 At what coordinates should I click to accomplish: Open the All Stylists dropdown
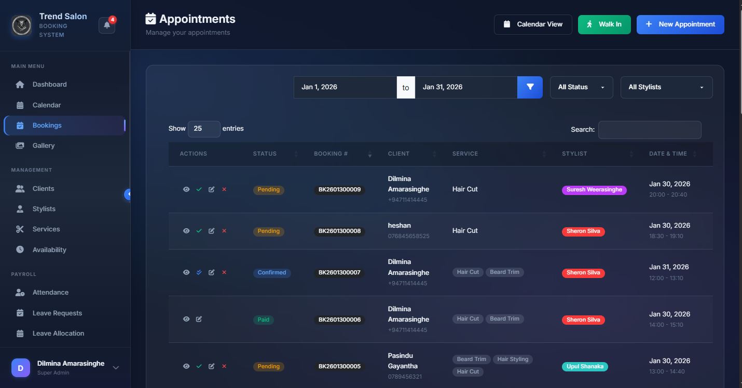pyautogui.click(x=666, y=87)
